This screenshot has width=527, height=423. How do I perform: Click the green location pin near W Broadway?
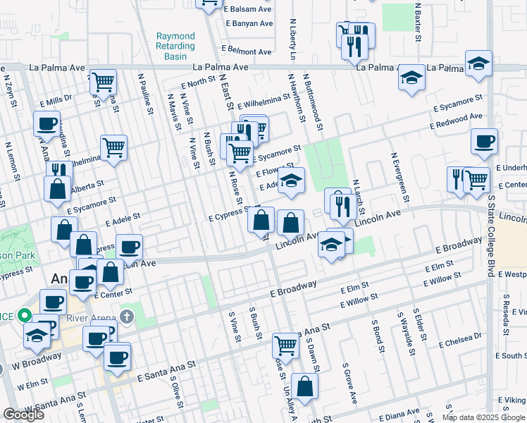click(x=24, y=316)
